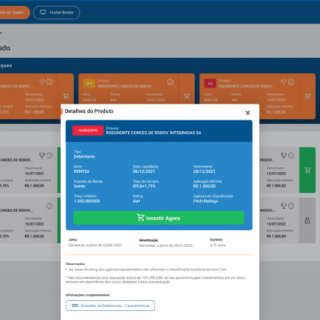Click the trophy icon on the AG featured card
The height and width of the screenshot is (320, 320).
coord(284,82)
